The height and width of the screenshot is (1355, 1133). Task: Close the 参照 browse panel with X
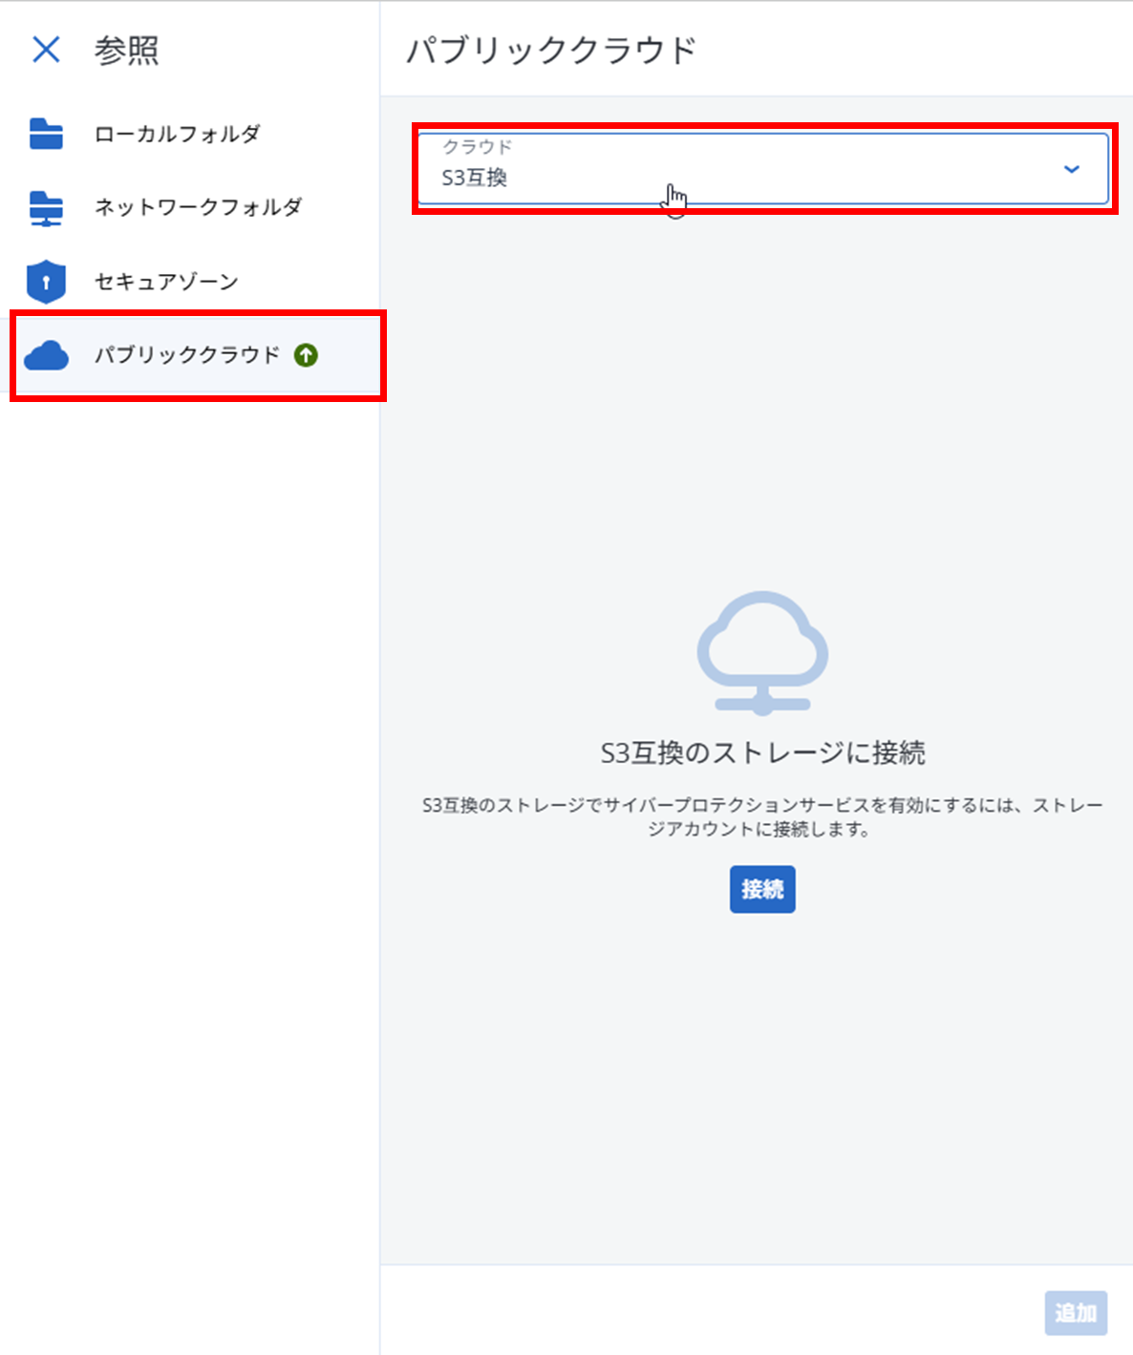pyautogui.click(x=46, y=49)
